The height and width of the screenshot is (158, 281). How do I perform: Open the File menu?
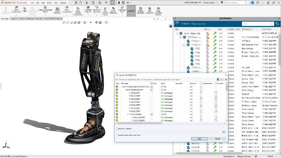[x=32, y=3]
